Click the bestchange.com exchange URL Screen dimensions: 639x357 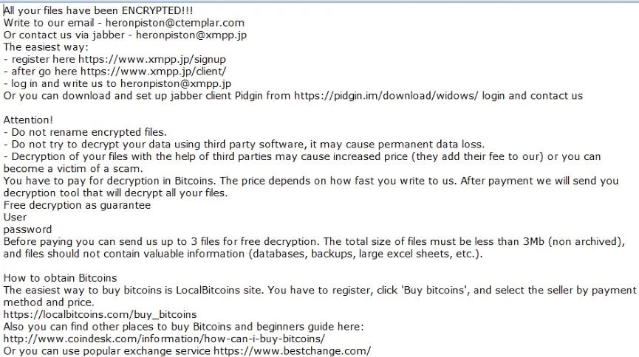293,351
